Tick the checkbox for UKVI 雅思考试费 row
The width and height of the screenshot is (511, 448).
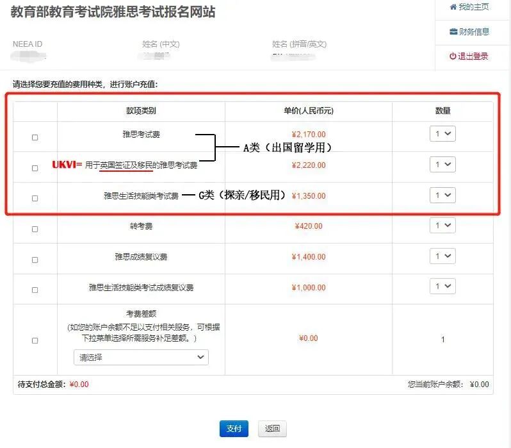(x=35, y=168)
